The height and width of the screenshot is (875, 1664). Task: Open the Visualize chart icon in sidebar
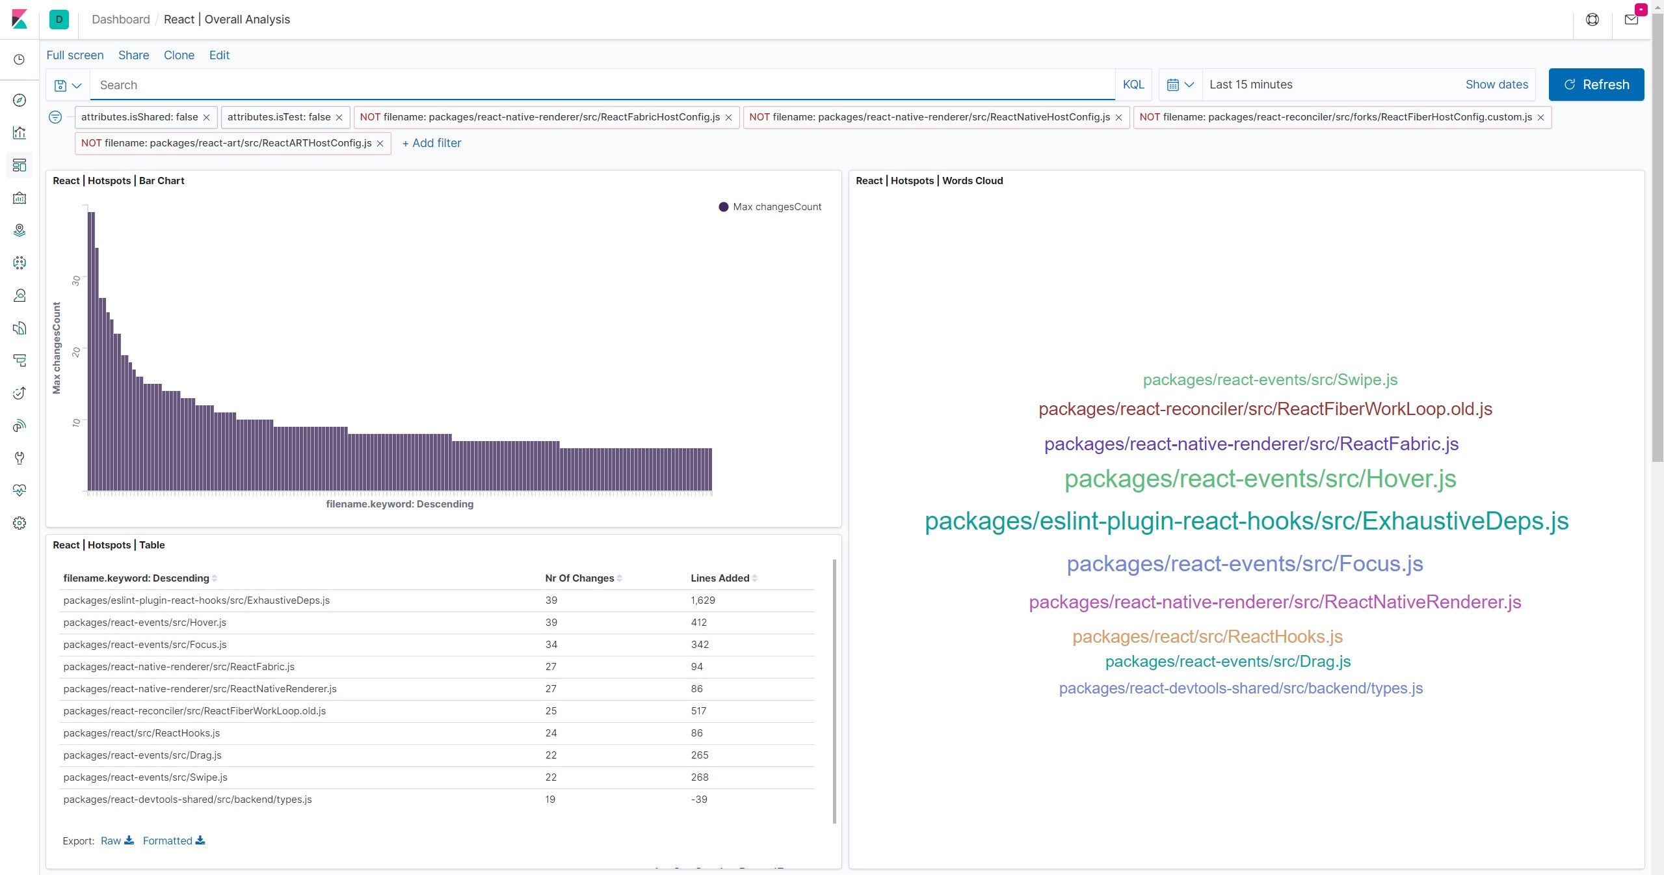[x=20, y=133]
